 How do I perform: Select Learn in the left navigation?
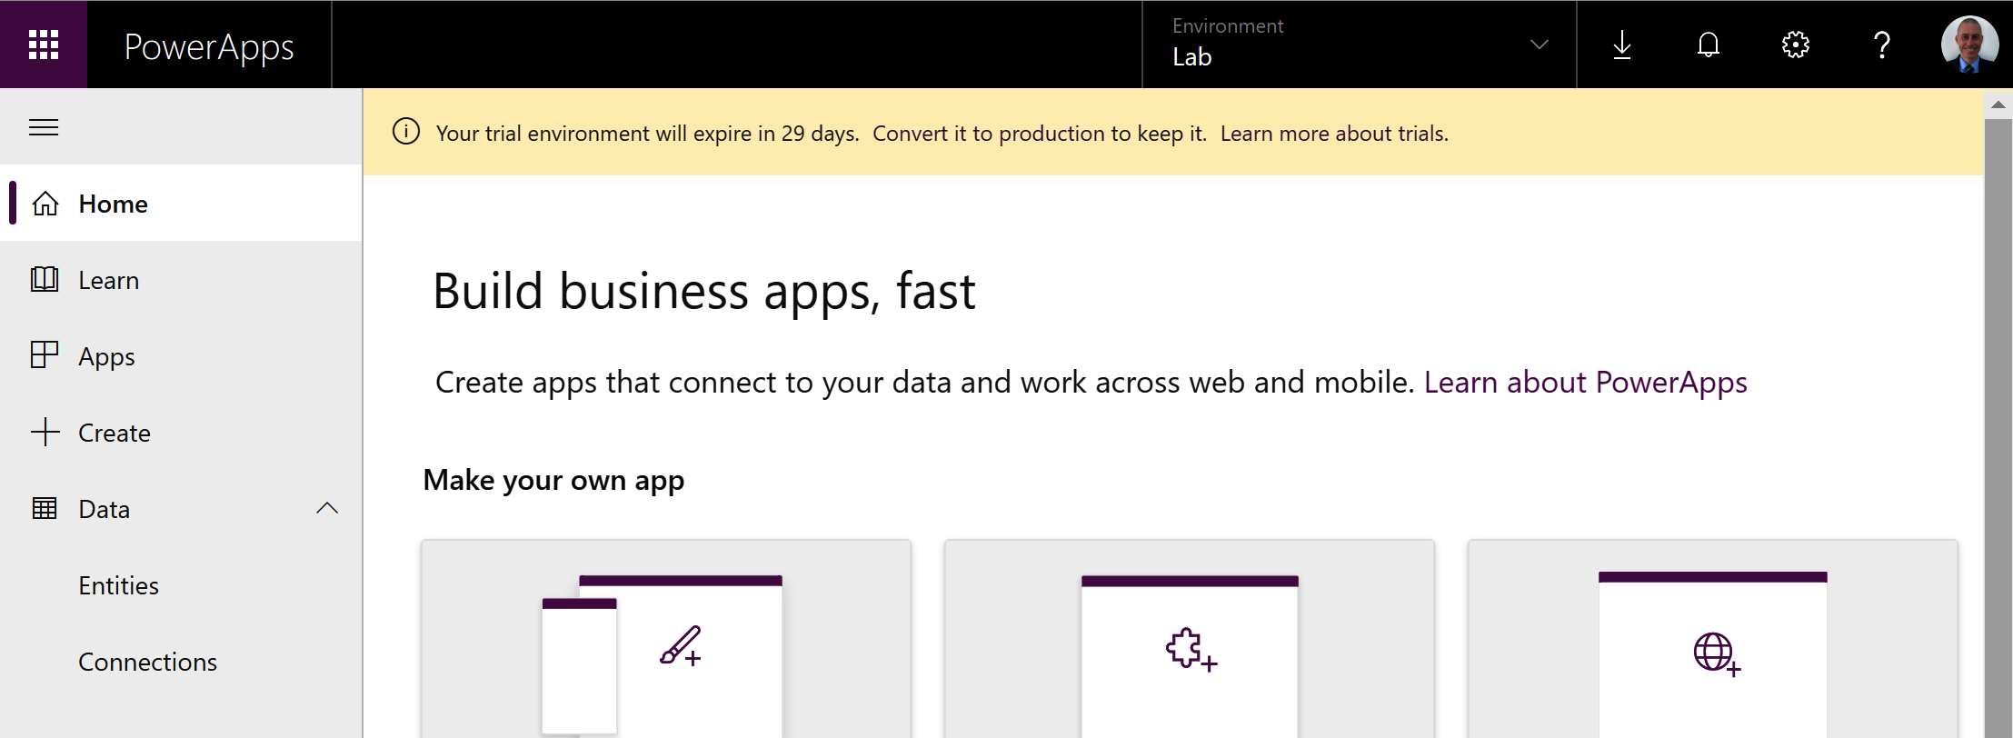pos(181,280)
